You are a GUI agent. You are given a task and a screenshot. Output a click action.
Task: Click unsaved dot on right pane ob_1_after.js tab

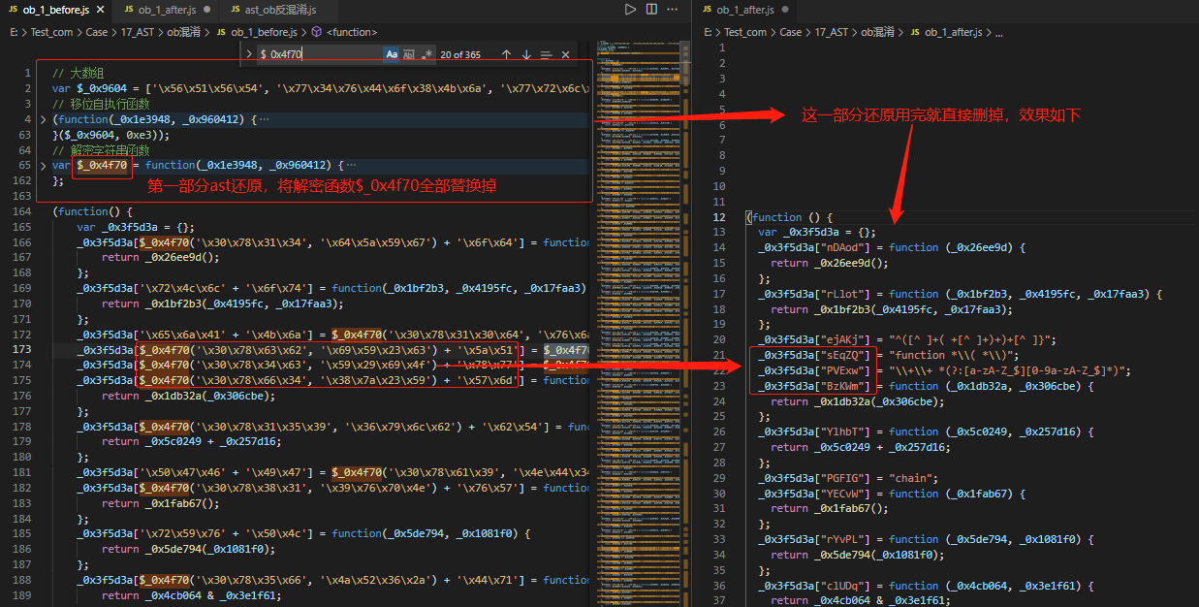point(783,10)
